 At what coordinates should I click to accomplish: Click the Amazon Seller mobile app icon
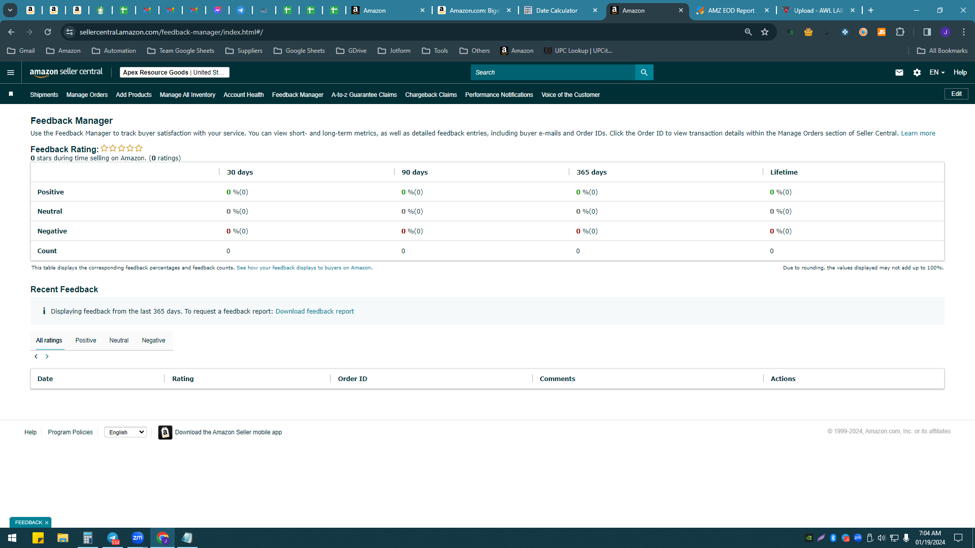click(165, 432)
